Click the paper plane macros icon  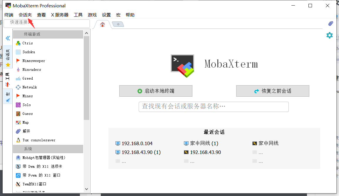(8, 100)
